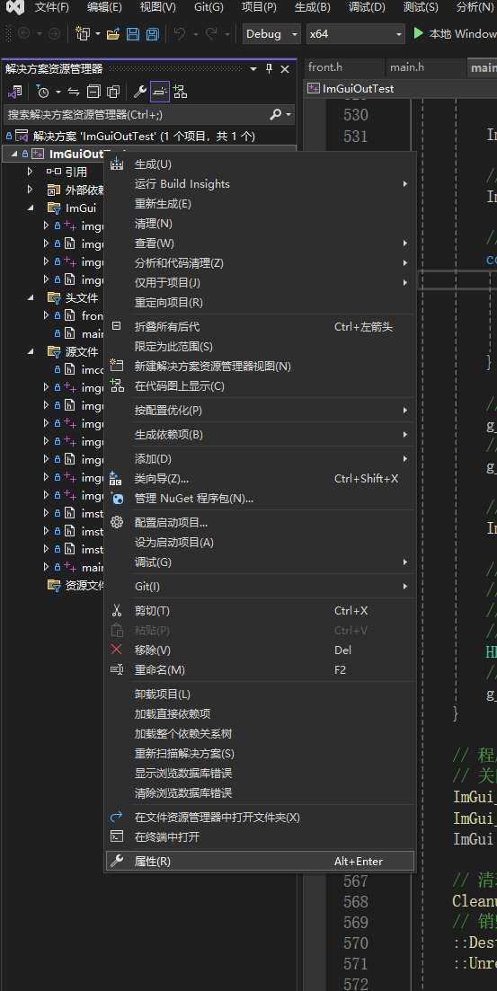Click the scissors icon beside 剪切(T)
Image resolution: width=497 pixels, height=991 pixels.
point(116,611)
